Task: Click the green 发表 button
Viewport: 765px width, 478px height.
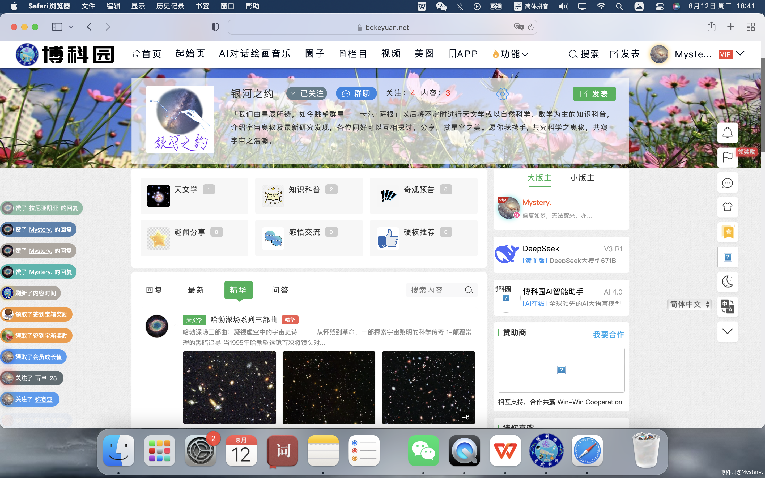Action: coord(594,94)
